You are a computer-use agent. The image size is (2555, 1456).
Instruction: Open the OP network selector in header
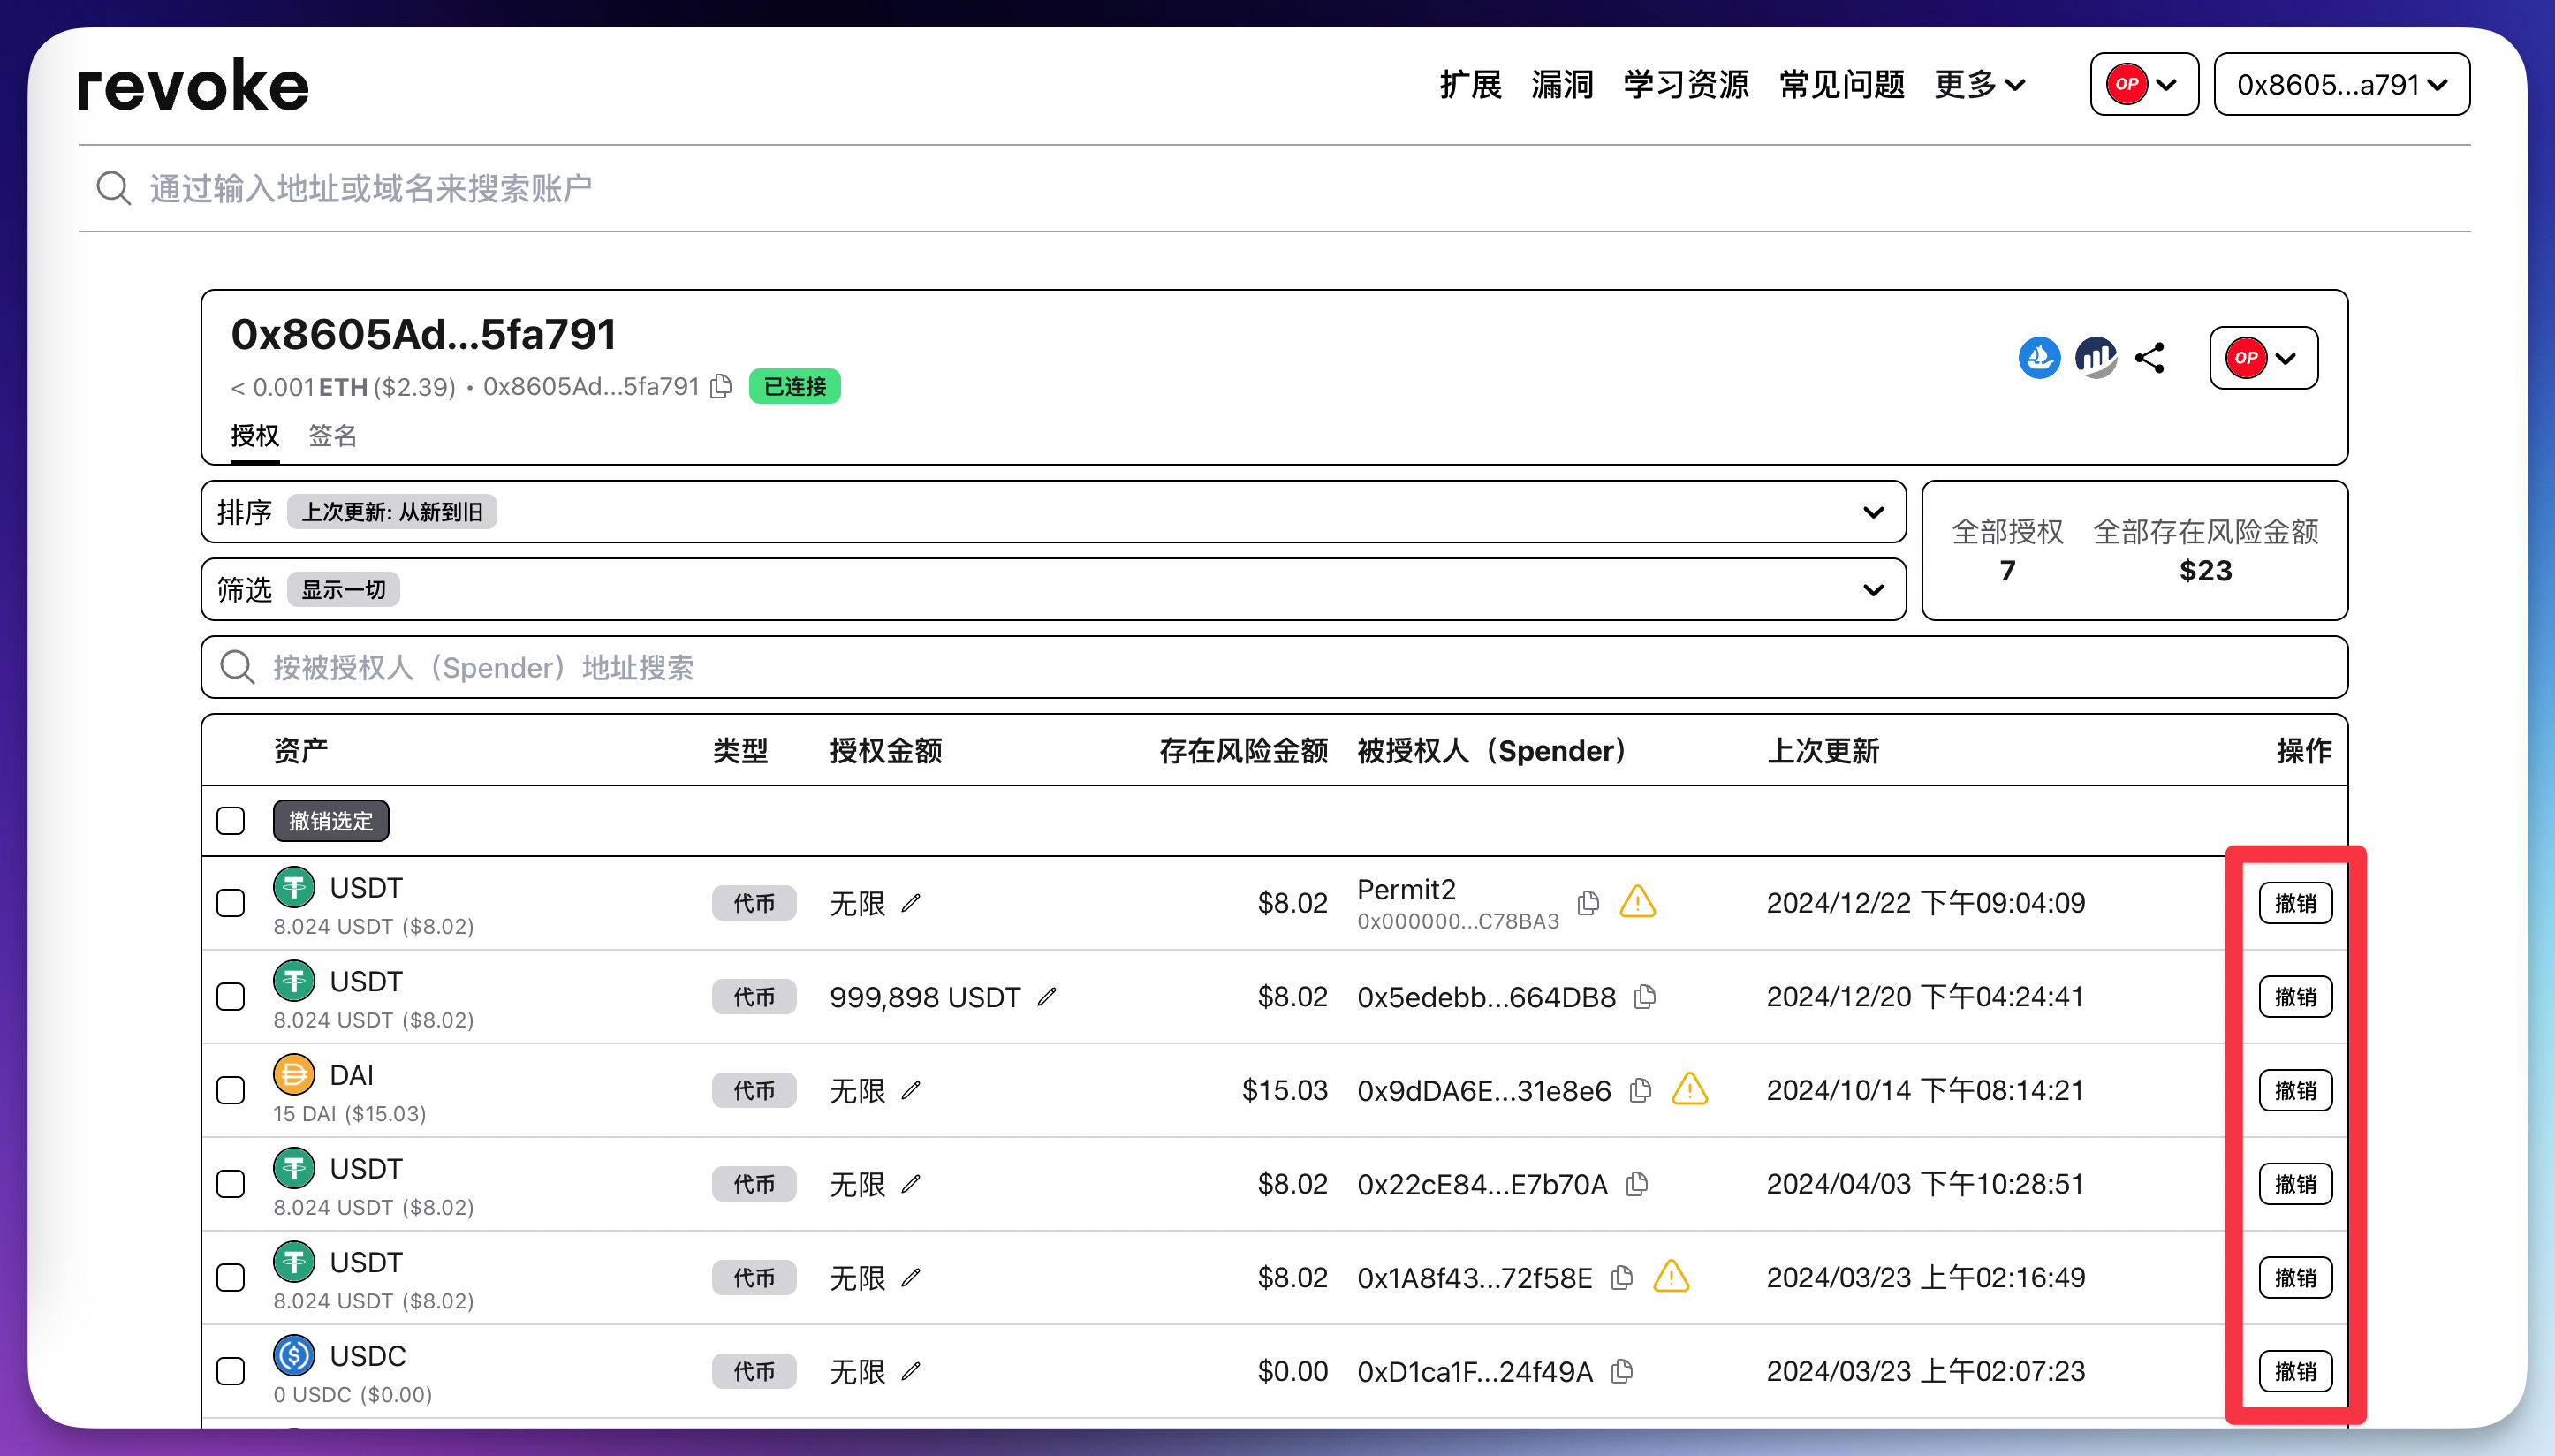[2144, 84]
